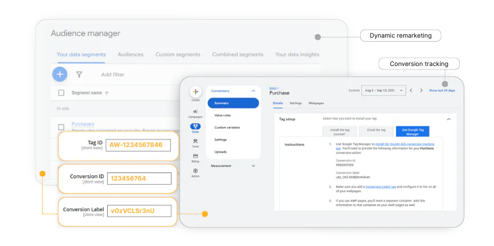The image size is (494, 246).
Task: Click Use Google Tag Manager button
Action: click(x=412, y=131)
